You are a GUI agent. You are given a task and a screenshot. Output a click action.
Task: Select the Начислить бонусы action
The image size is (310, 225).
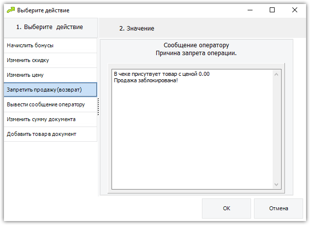tap(51, 45)
